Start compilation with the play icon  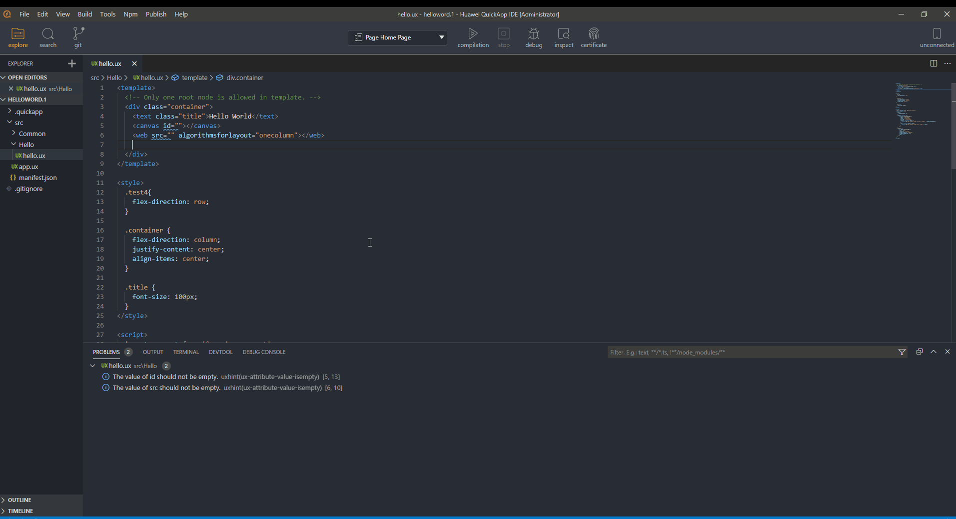pos(473,33)
